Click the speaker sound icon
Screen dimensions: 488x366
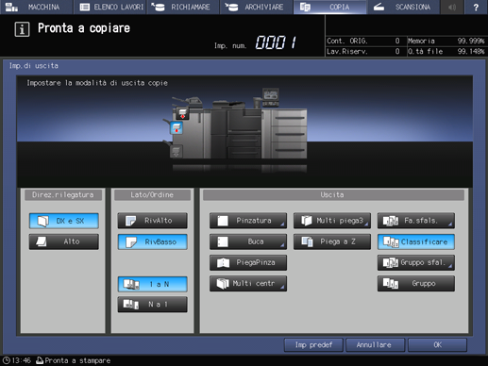pos(452,7)
